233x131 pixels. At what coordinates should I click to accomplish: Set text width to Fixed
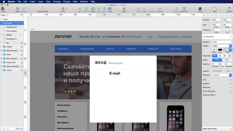227,60
